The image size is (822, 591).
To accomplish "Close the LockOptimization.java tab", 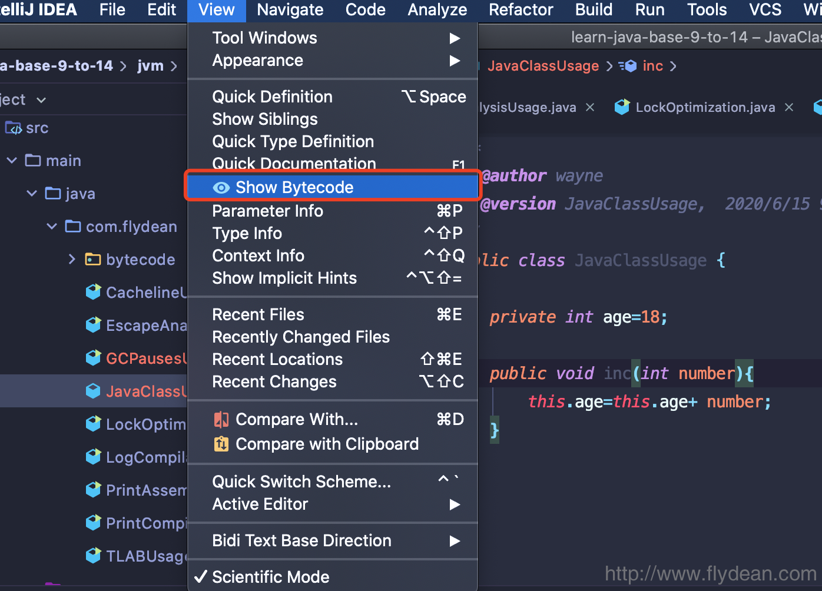I will pos(789,107).
